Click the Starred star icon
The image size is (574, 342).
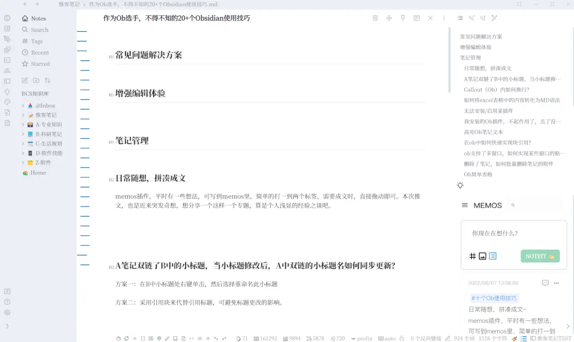click(25, 64)
